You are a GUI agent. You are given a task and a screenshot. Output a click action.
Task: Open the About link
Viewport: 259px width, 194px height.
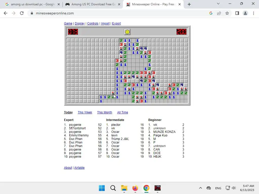click(x=68, y=168)
